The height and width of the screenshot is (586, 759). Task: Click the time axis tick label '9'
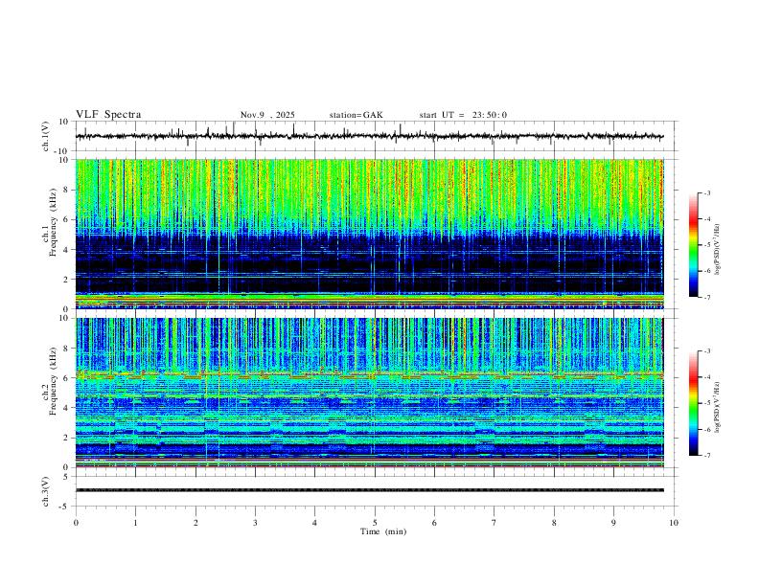[x=613, y=523]
